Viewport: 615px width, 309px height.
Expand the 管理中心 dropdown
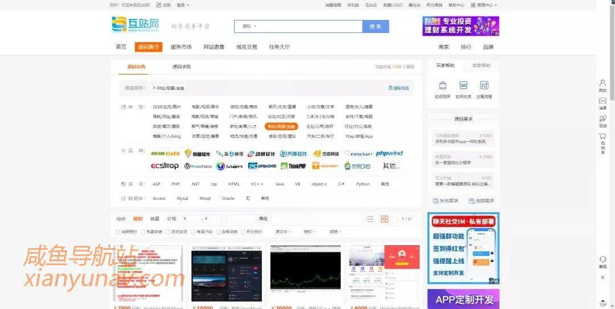tap(484, 5)
